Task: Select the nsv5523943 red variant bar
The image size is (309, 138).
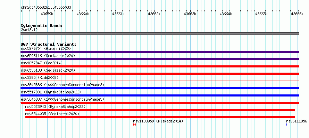Action: coord(160,110)
